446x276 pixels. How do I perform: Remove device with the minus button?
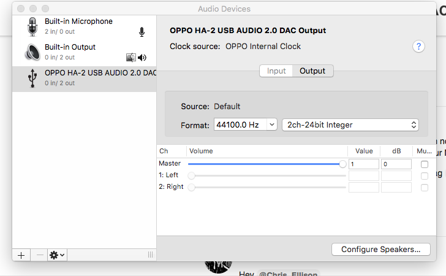[x=40, y=255]
